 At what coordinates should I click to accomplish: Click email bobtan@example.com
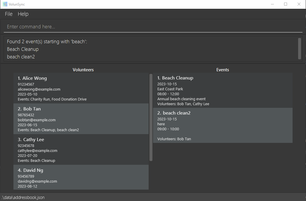point(37,120)
